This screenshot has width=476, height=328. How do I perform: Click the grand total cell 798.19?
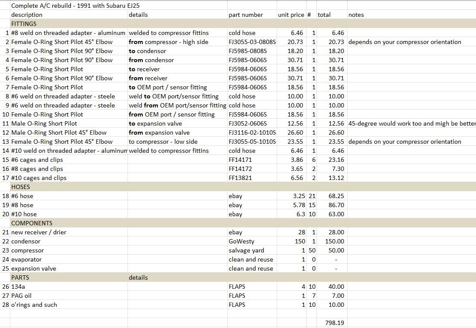point(334,323)
